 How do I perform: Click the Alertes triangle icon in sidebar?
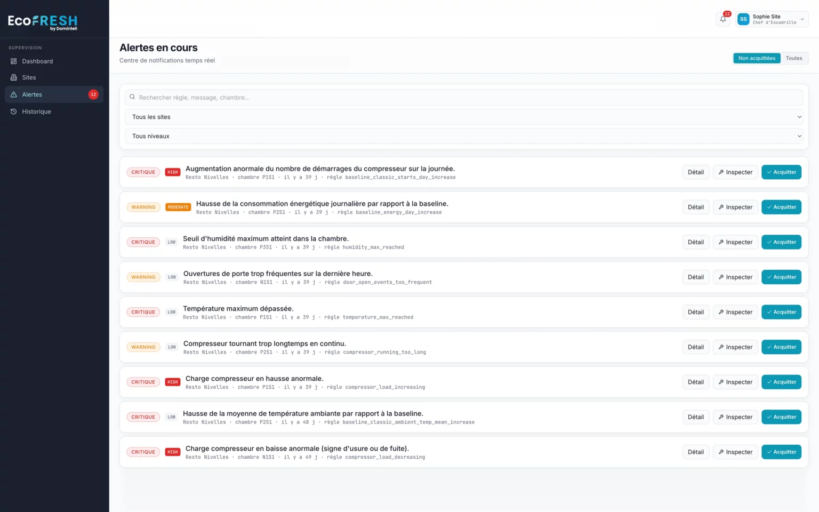[14, 94]
